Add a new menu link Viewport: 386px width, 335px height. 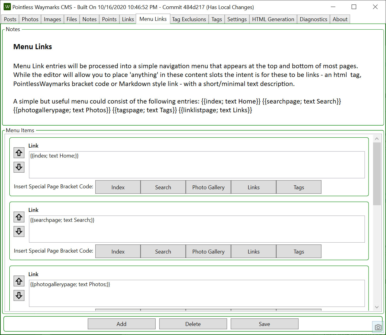tap(122, 324)
